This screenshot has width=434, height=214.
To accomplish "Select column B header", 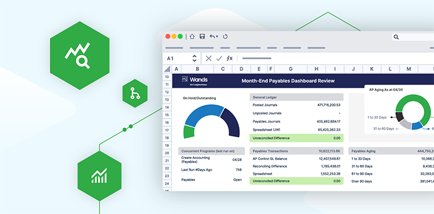I will [x=197, y=69].
